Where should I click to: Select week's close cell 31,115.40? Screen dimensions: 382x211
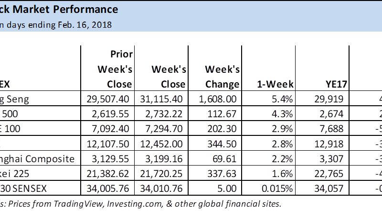(x=161, y=99)
